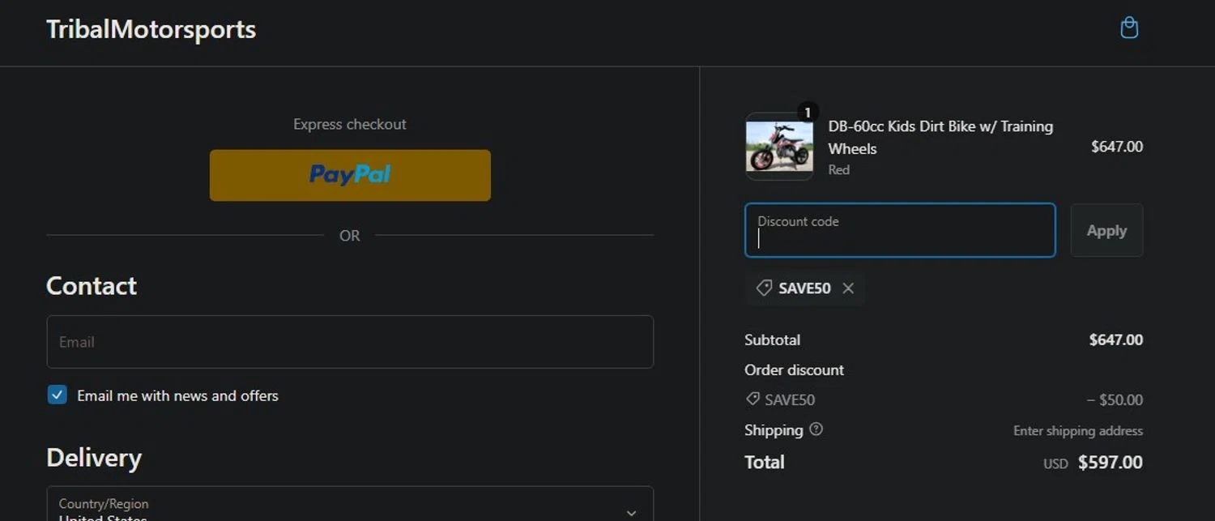Click the Enter shipping address text

click(1078, 431)
